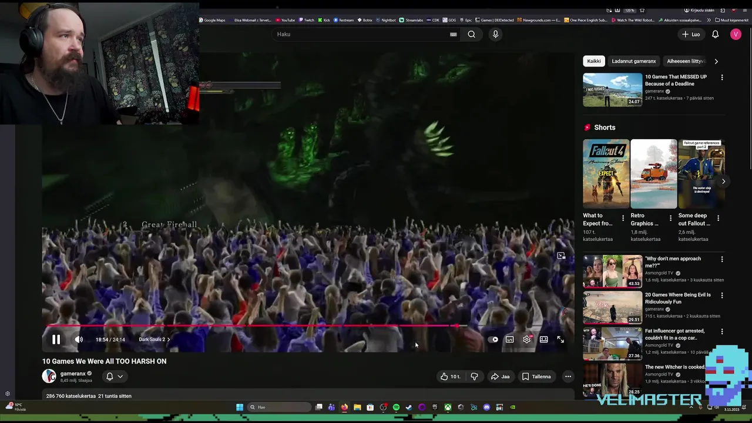Open options for 'Some deep cut Fallout' short

click(x=718, y=218)
